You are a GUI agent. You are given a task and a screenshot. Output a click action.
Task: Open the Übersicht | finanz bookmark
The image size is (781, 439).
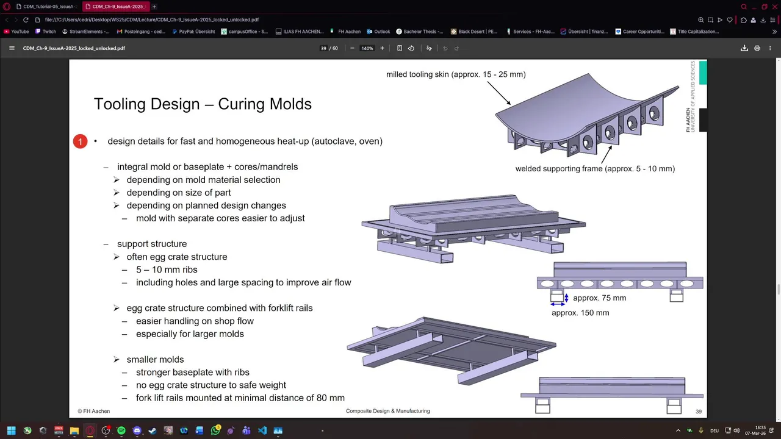point(584,32)
